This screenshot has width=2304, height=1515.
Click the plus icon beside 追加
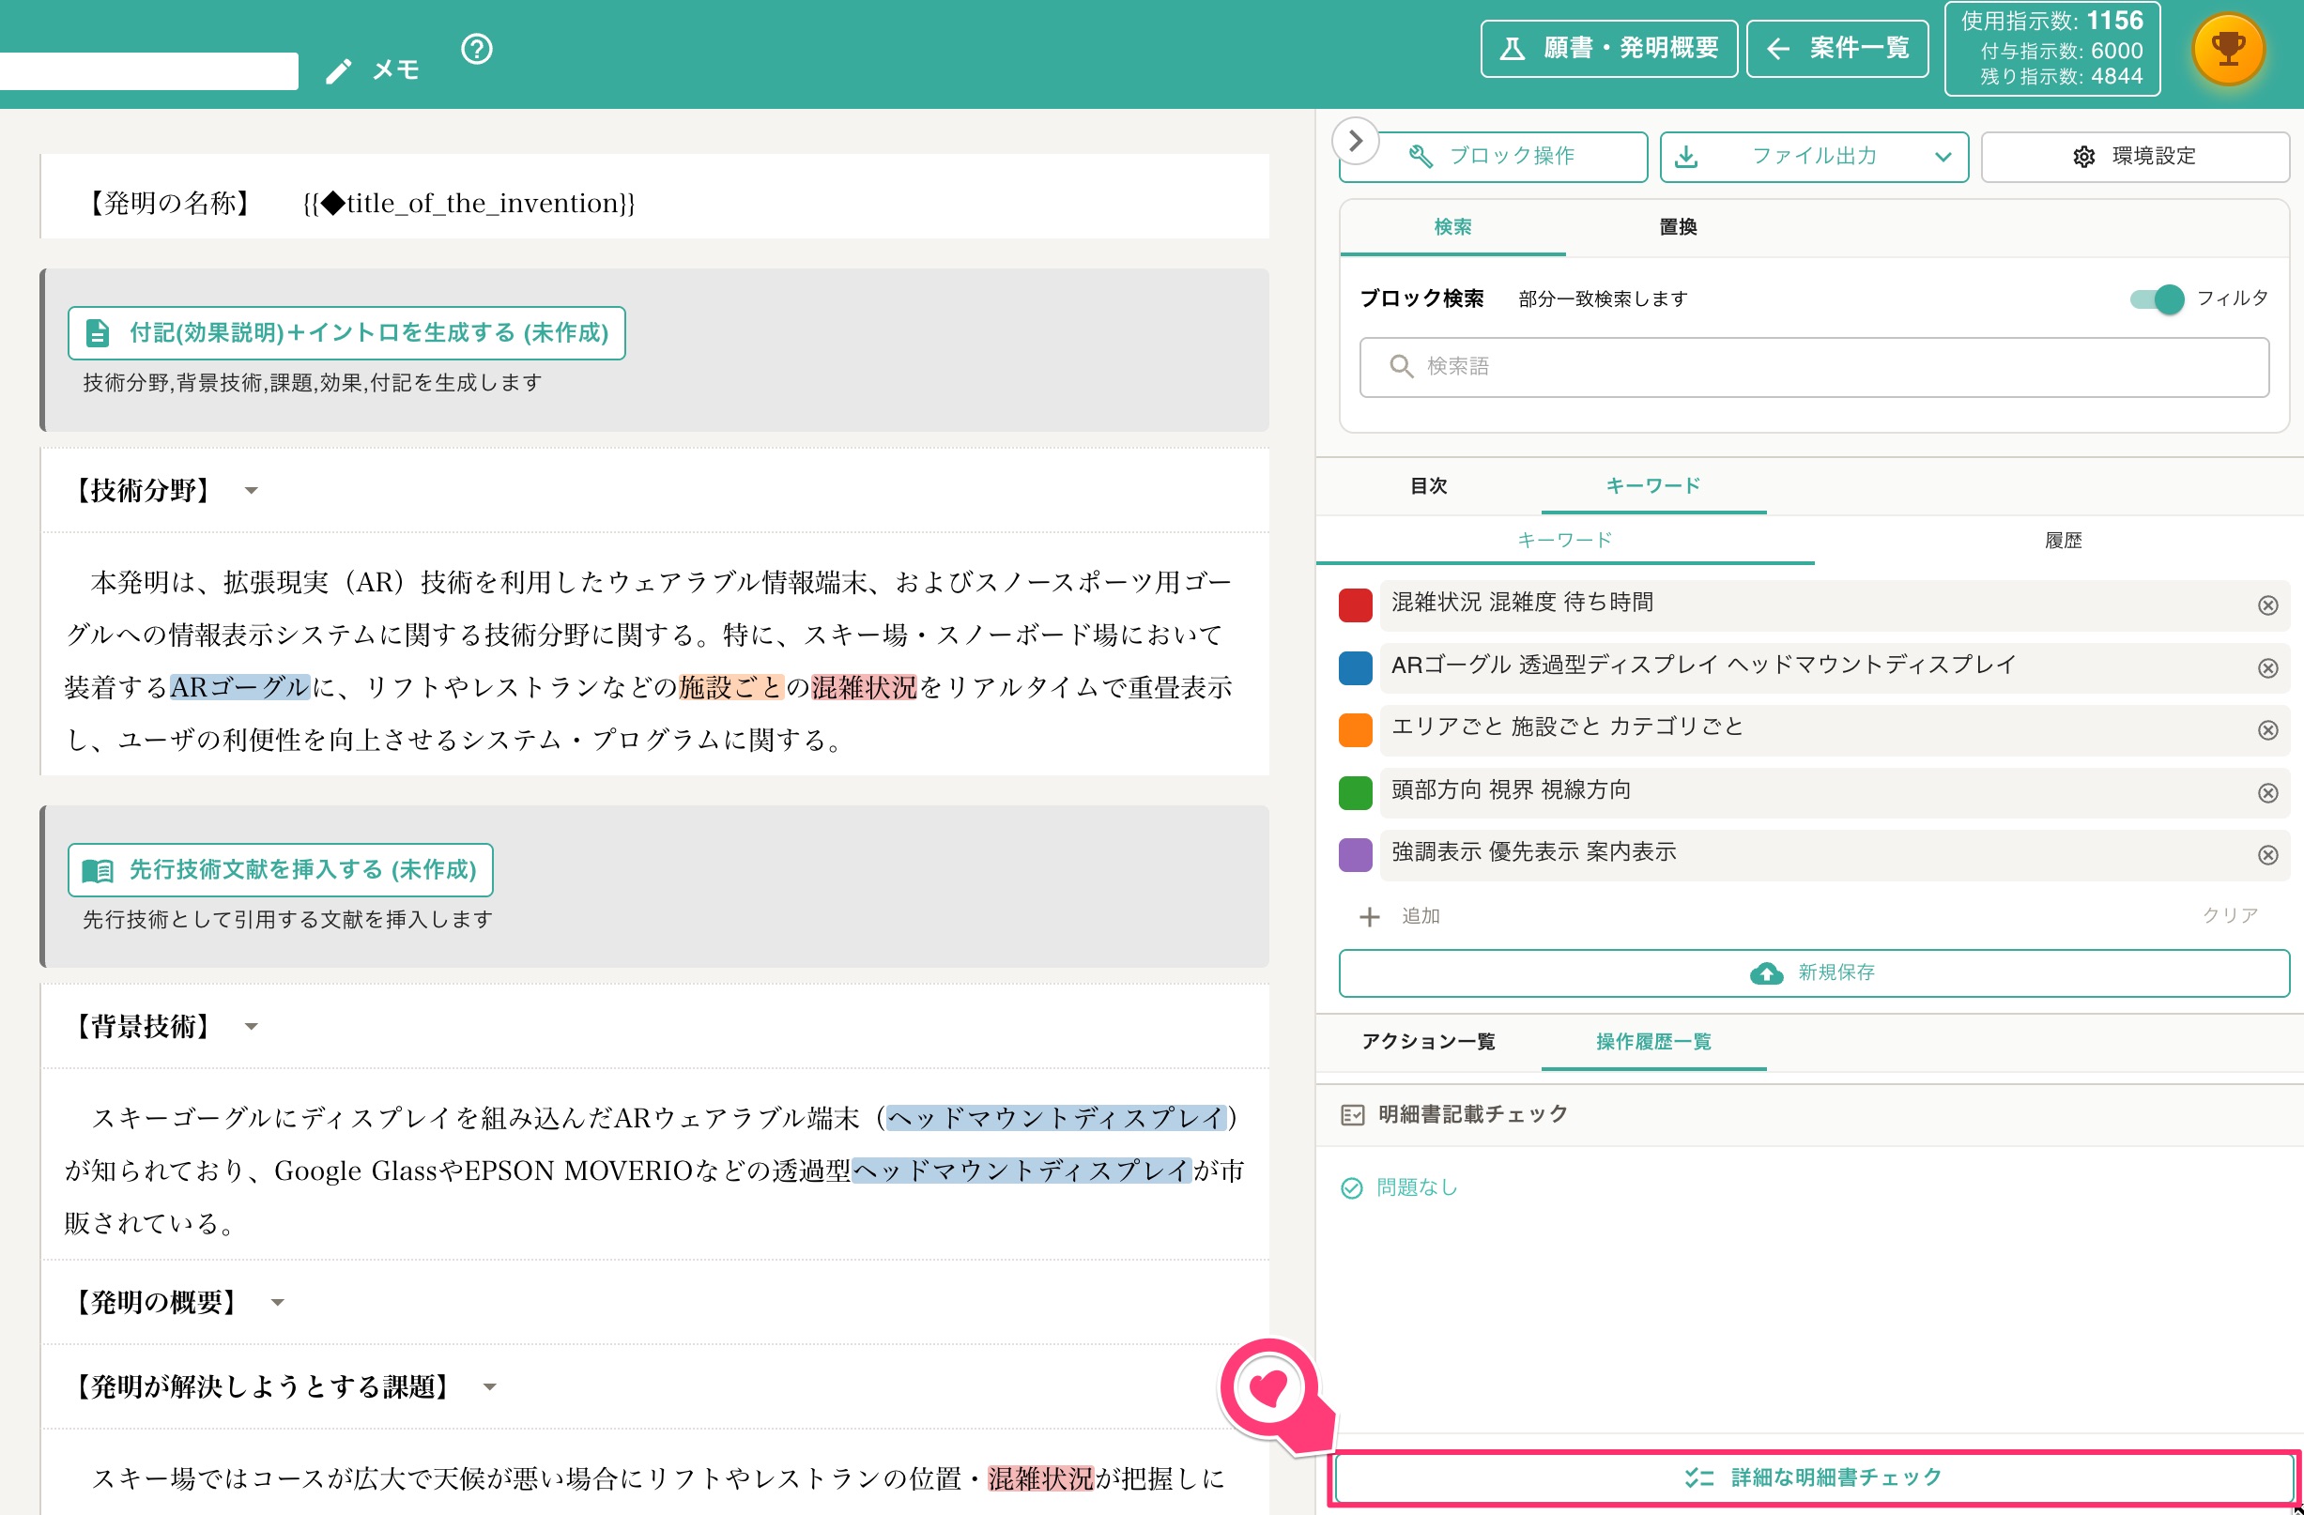click(1369, 916)
